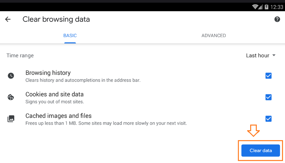The image size is (285, 163).
Task: Click the Time range label
Action: tap(20, 55)
